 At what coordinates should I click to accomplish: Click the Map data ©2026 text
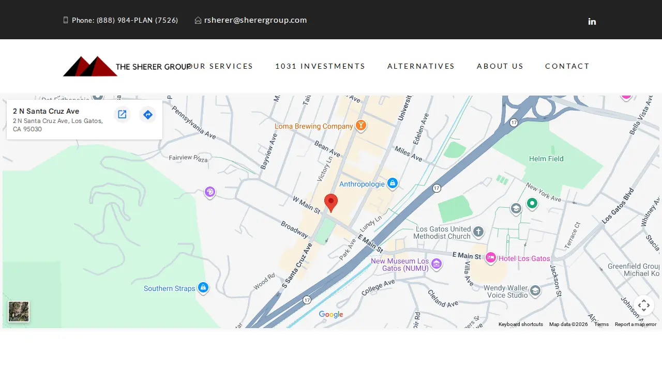pyautogui.click(x=568, y=324)
